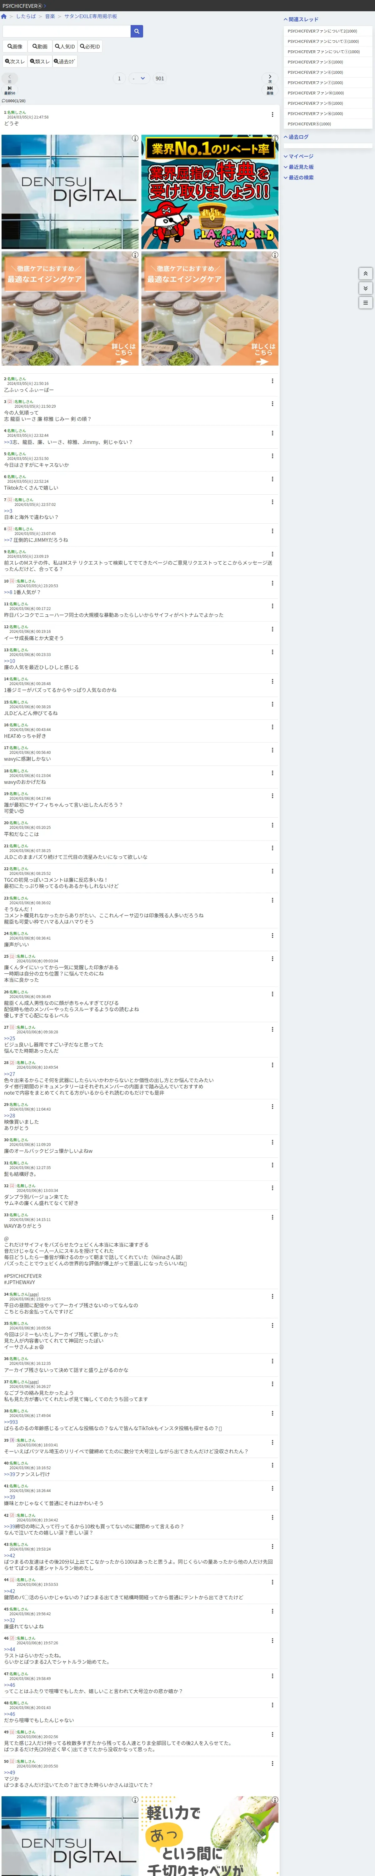Jump to 最新50 latest posts
375x1876 pixels.
[x=9, y=90]
